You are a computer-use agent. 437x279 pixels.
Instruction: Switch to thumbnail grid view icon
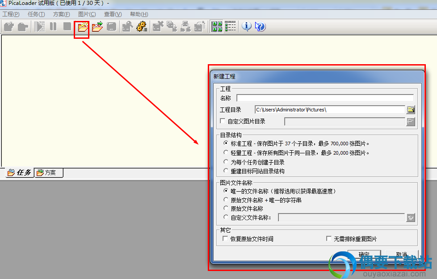pos(217,27)
